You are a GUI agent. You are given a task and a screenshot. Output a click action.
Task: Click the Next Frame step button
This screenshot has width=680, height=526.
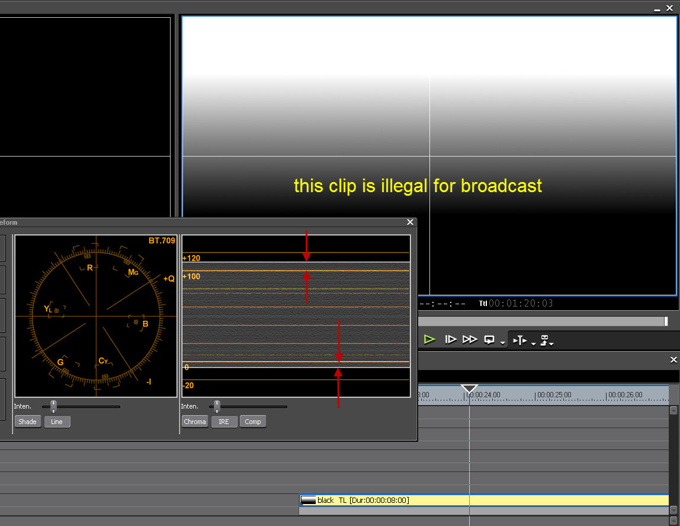pos(451,339)
